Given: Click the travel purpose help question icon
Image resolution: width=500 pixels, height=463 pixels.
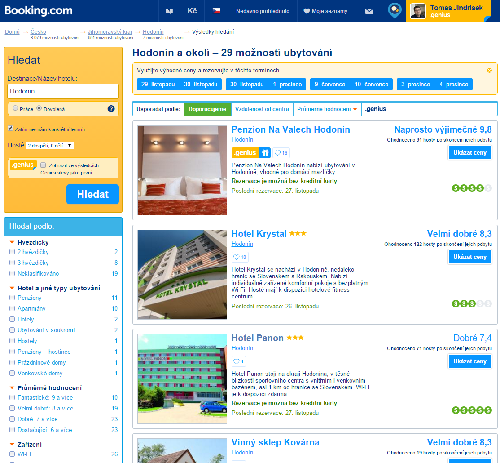Looking at the screenshot, I should click(111, 109).
